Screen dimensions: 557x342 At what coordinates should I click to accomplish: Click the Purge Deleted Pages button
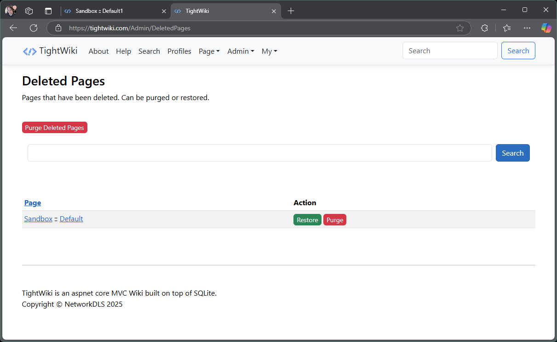tap(55, 128)
